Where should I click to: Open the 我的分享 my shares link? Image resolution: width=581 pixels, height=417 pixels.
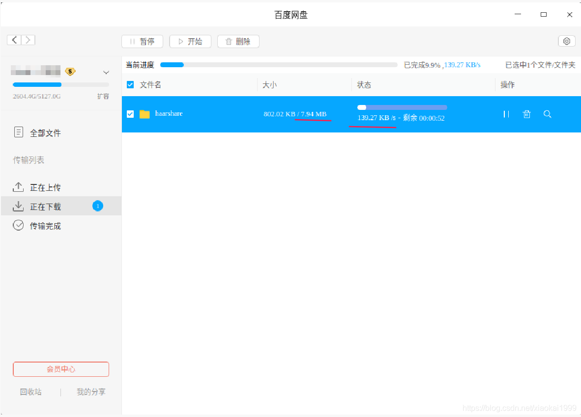[91, 392]
